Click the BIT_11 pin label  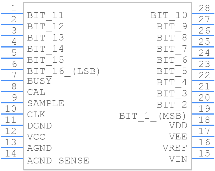(x=45, y=15)
